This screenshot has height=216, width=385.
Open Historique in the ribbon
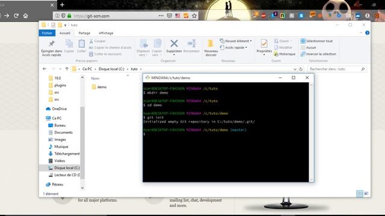pos(285,54)
